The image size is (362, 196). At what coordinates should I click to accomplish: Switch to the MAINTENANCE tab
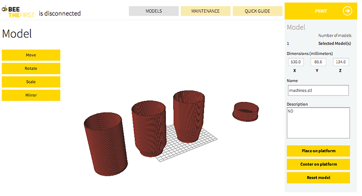(x=206, y=11)
